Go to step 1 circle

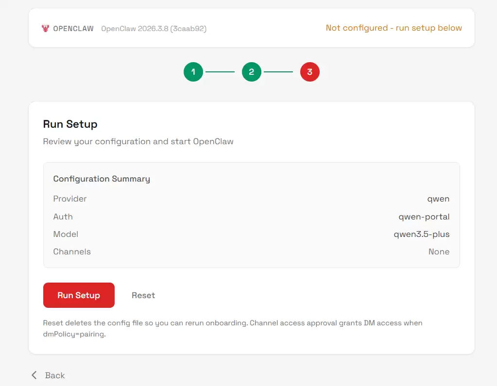(x=193, y=72)
